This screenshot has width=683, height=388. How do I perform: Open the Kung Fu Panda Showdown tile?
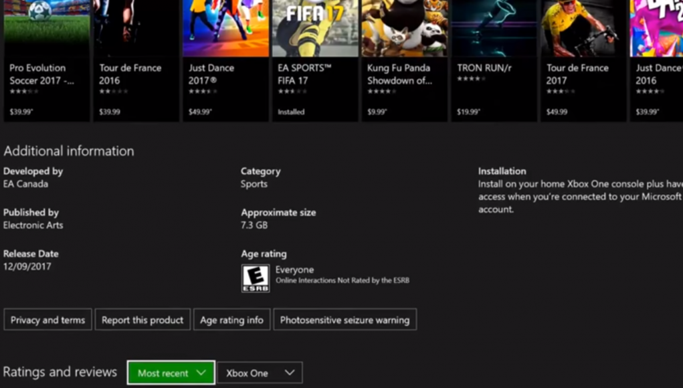(405, 60)
